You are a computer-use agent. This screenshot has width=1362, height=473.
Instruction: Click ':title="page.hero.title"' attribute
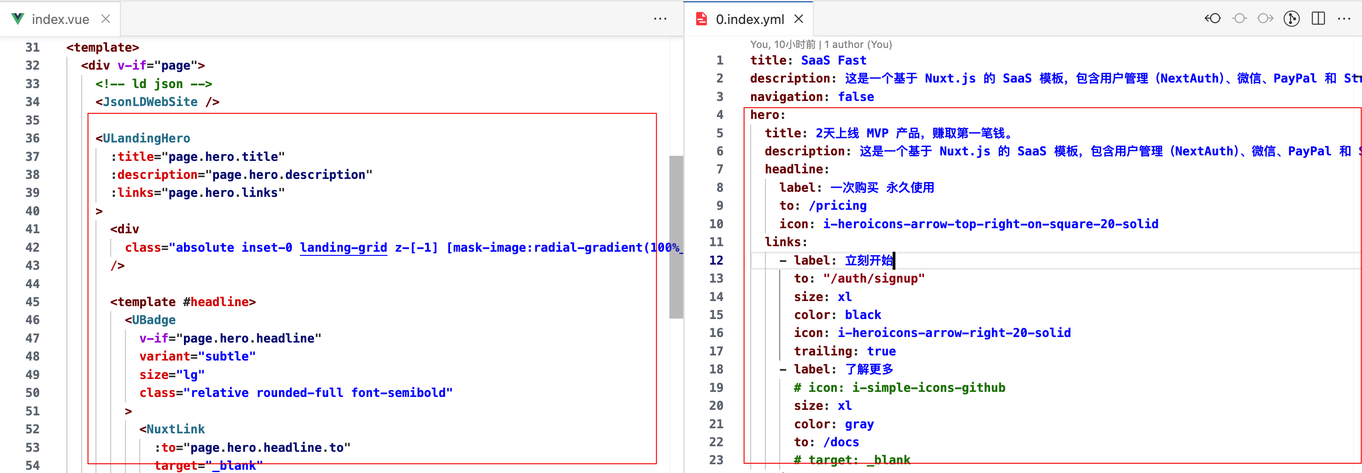[198, 156]
